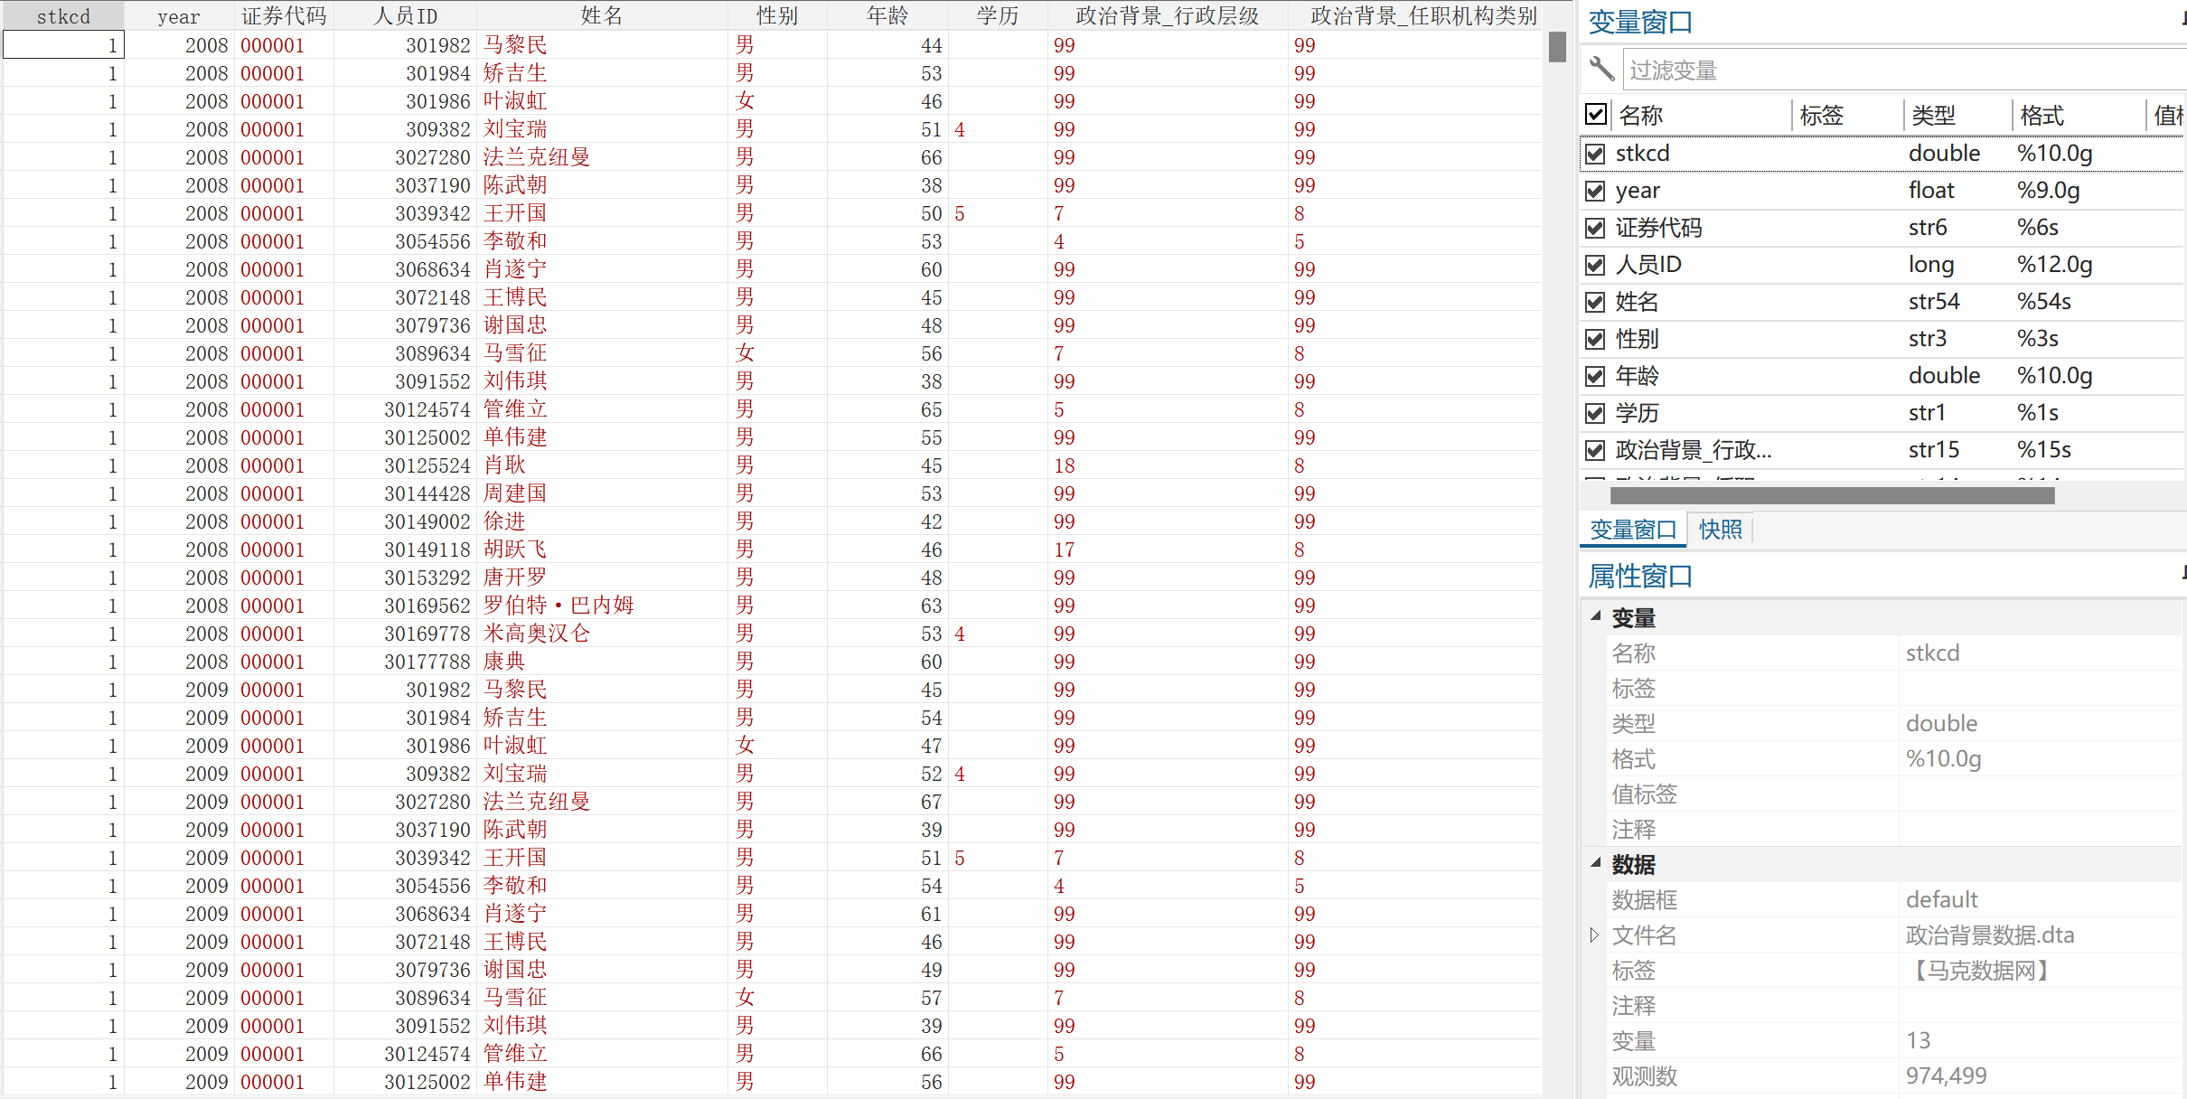Click the 格式 column header in variables list
Viewport: 2187px width, 1099px height.
point(2042,115)
